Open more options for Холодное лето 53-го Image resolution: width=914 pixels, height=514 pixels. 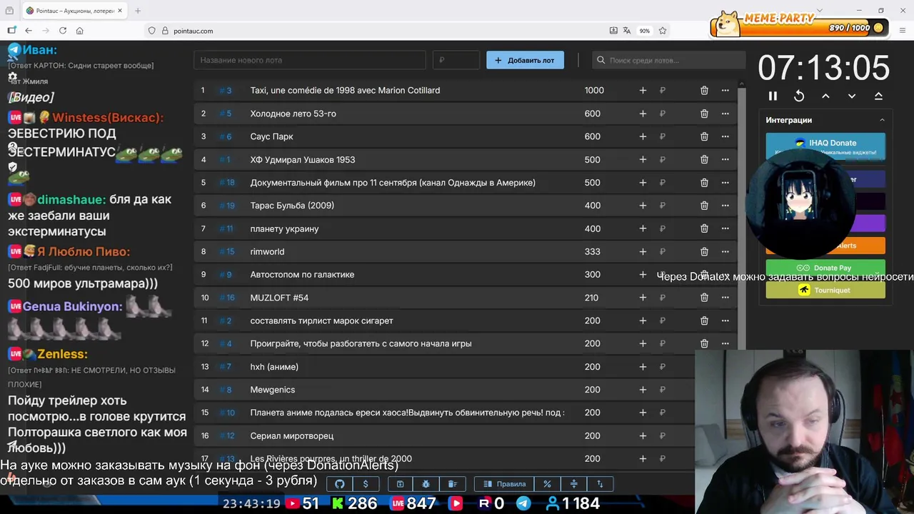pyautogui.click(x=725, y=114)
